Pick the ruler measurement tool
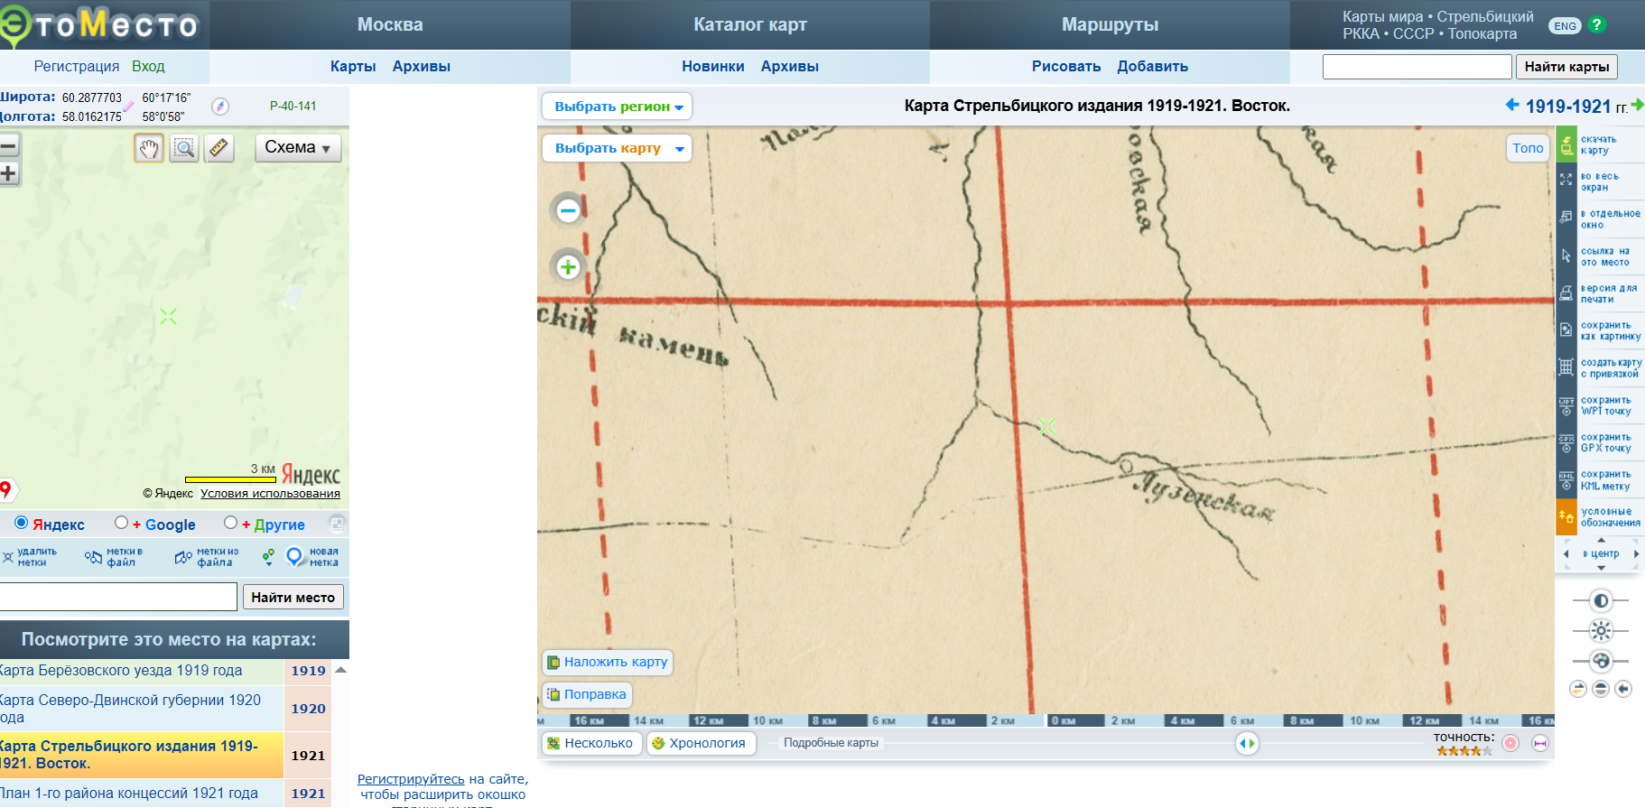 tap(218, 148)
